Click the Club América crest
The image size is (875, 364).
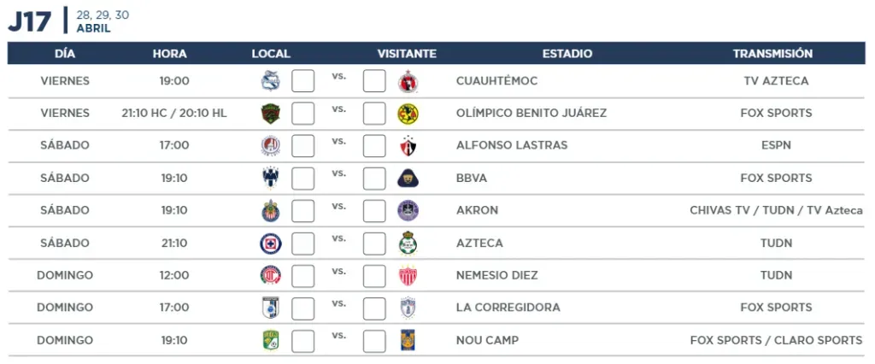(x=408, y=114)
